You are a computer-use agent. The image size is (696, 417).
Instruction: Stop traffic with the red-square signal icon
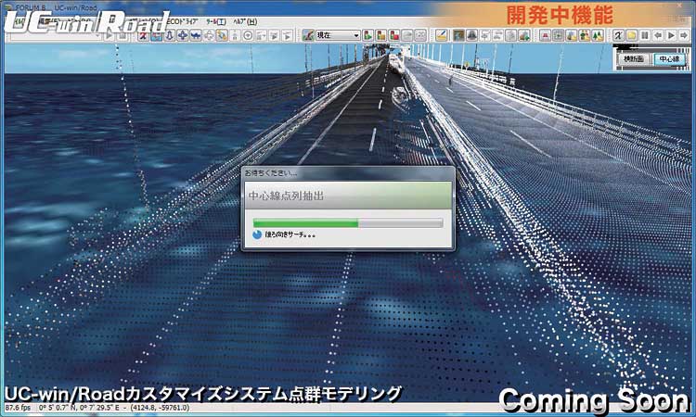393,35
